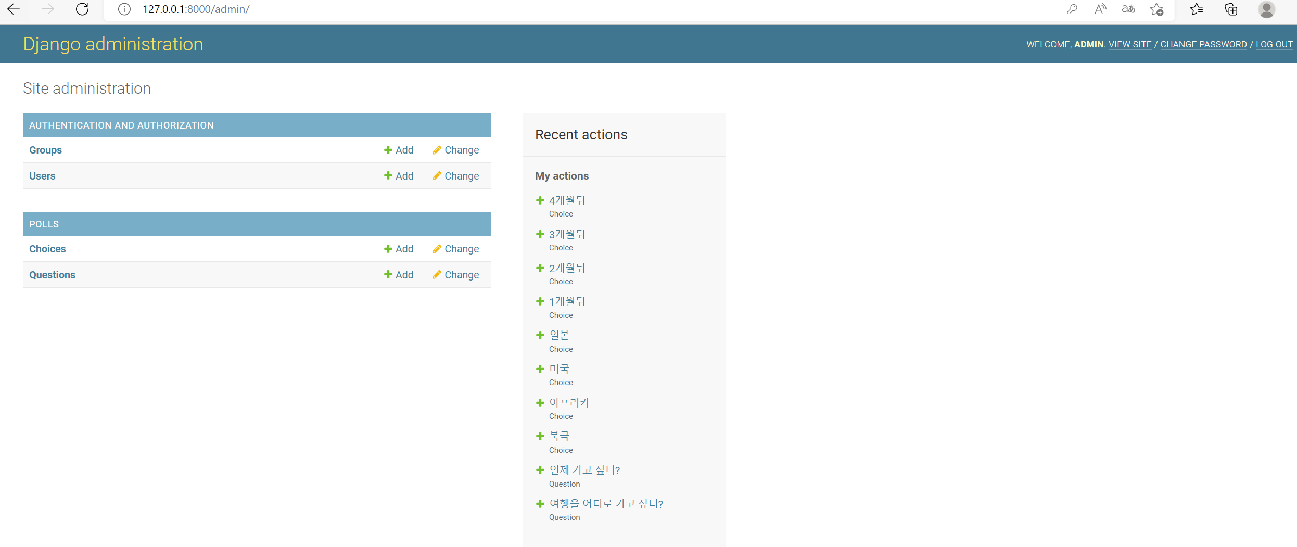This screenshot has height=547, width=1297.
Task: Click Change for Groups
Action: [455, 150]
